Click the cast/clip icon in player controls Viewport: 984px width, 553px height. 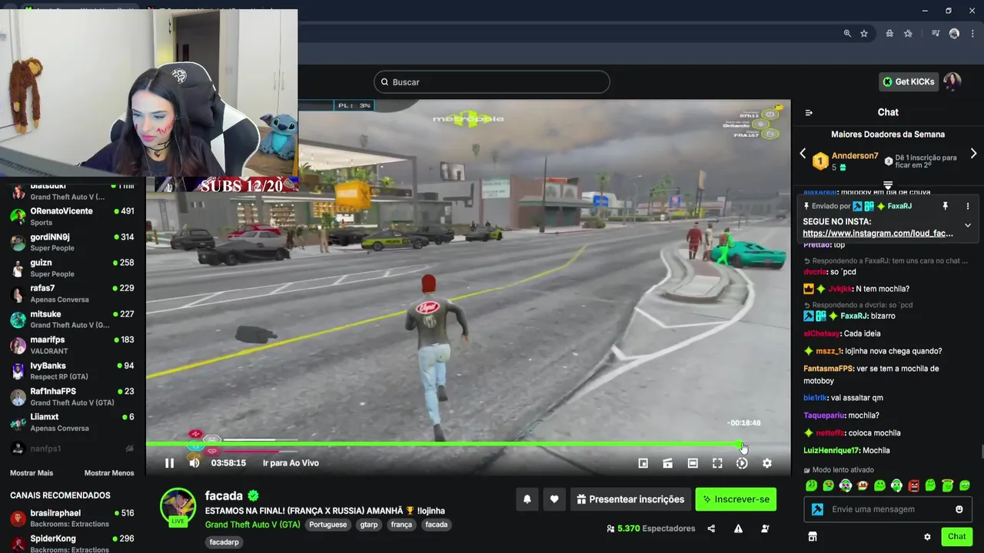(668, 463)
